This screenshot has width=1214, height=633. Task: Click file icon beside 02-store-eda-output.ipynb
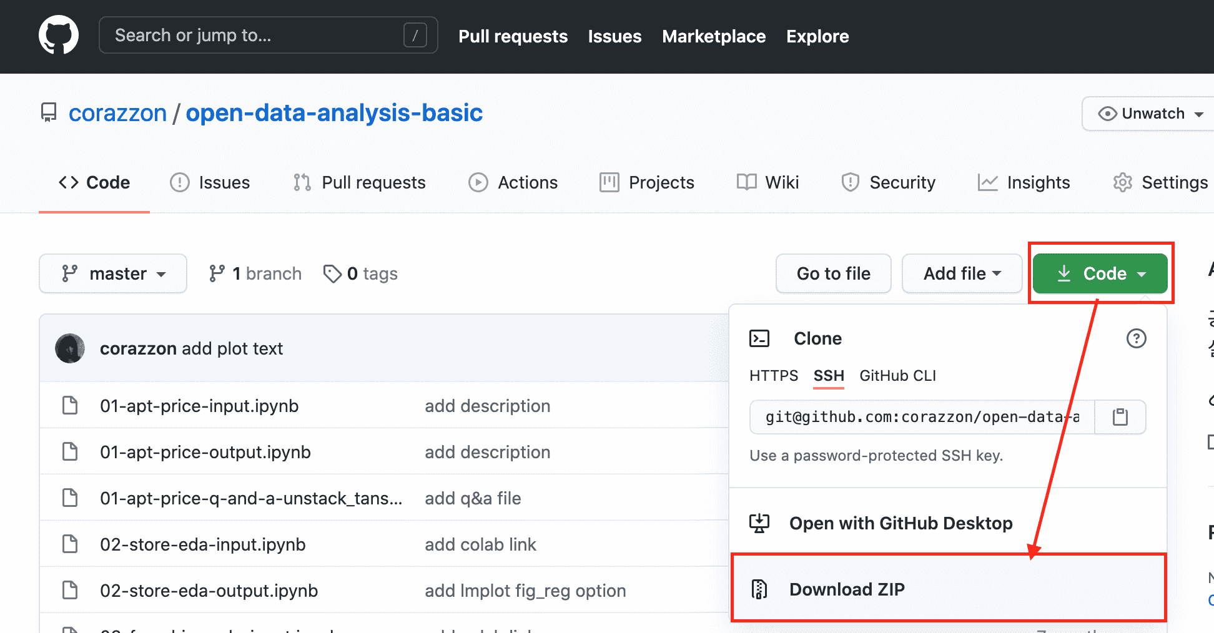[x=70, y=590]
